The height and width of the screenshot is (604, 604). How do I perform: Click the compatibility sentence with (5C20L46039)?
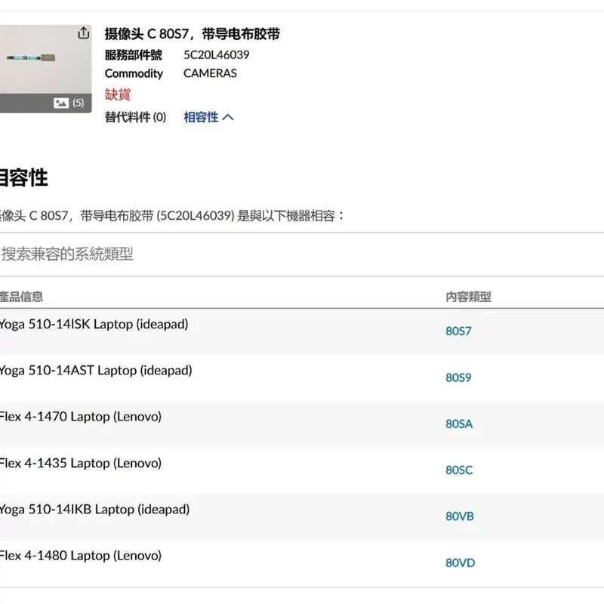click(x=172, y=216)
